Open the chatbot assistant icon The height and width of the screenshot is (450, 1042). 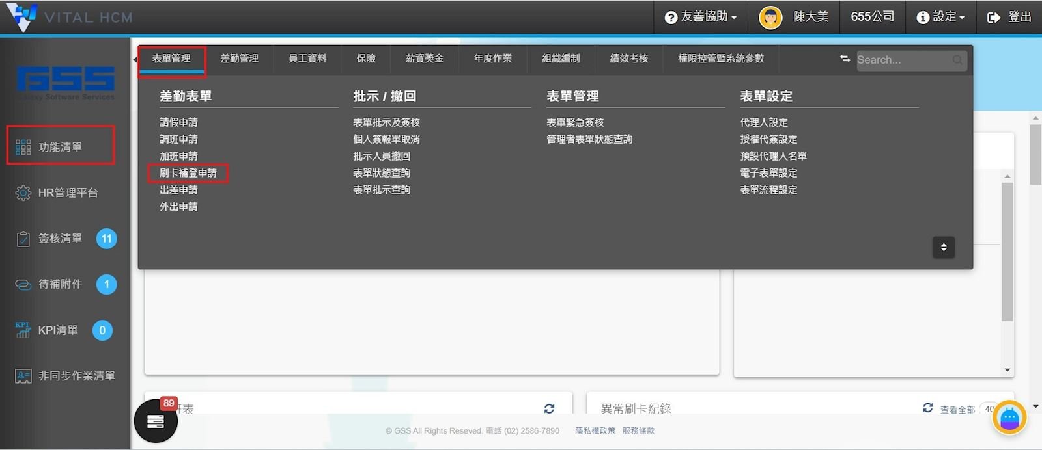click(x=1009, y=417)
